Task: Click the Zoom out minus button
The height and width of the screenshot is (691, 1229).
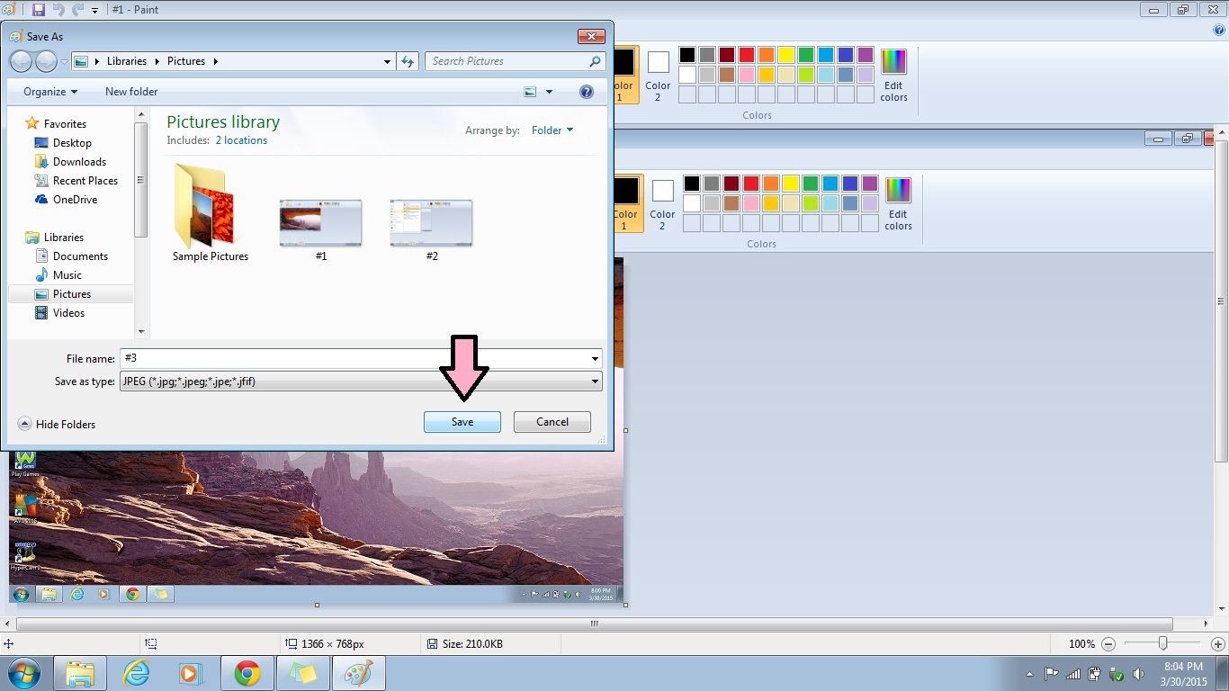Action: click(x=1108, y=644)
